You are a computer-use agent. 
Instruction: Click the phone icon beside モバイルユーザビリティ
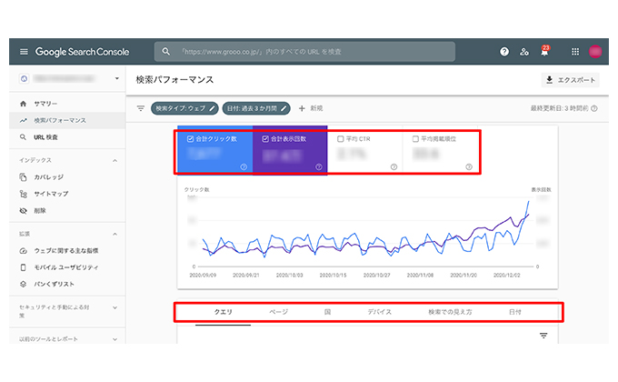click(x=24, y=267)
